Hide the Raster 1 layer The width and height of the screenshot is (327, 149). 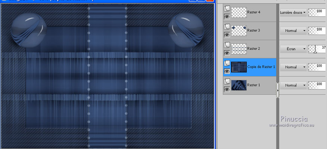227,89
